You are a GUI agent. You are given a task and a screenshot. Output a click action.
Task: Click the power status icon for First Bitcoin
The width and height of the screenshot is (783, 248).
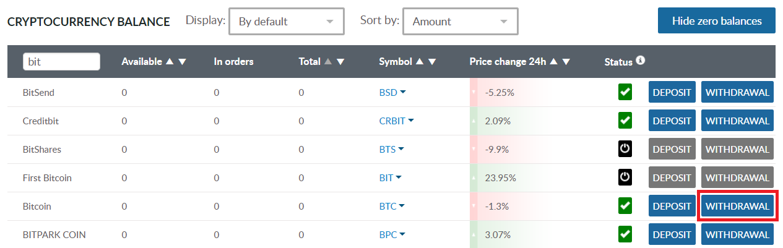point(625,178)
